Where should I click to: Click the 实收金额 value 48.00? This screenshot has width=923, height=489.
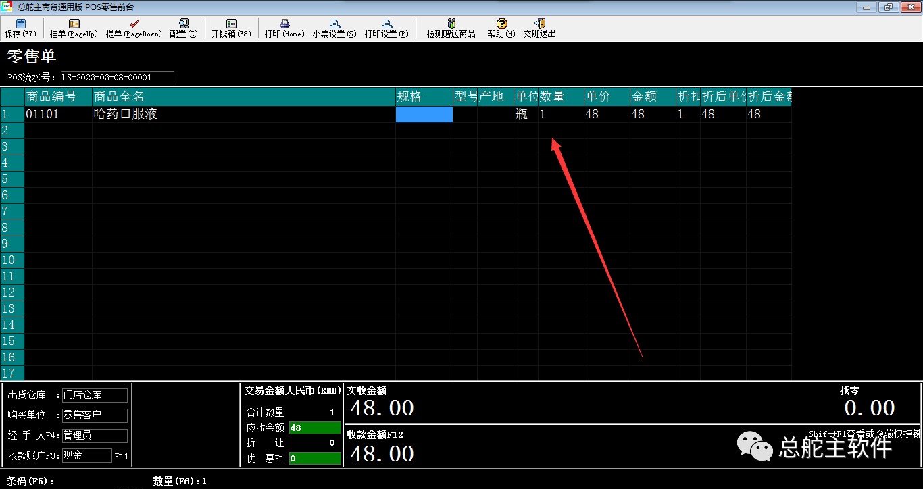point(382,408)
